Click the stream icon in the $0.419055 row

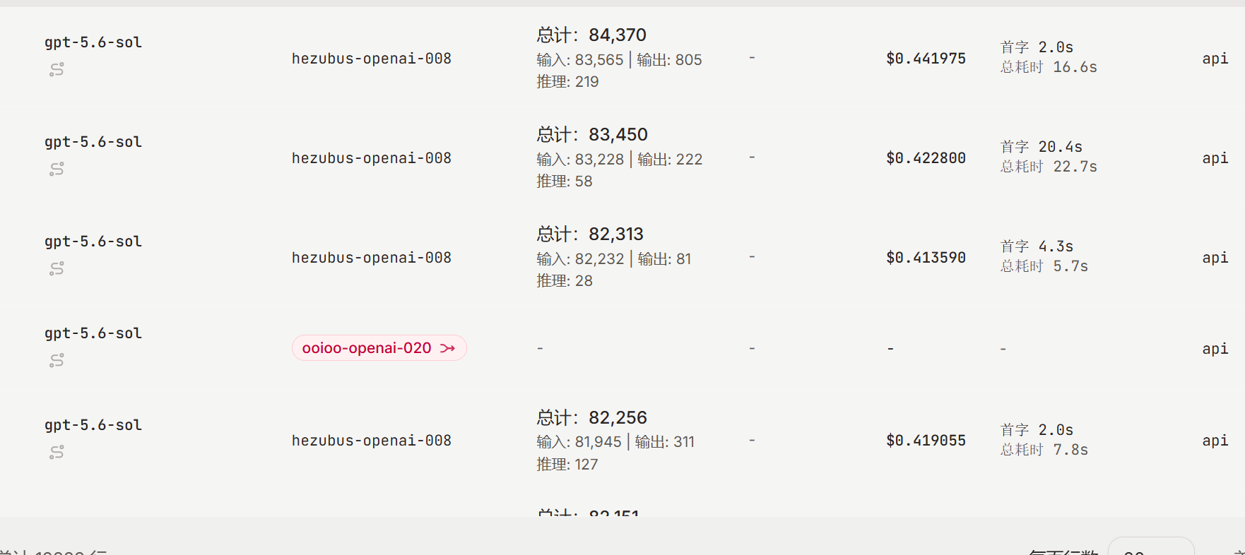coord(57,452)
